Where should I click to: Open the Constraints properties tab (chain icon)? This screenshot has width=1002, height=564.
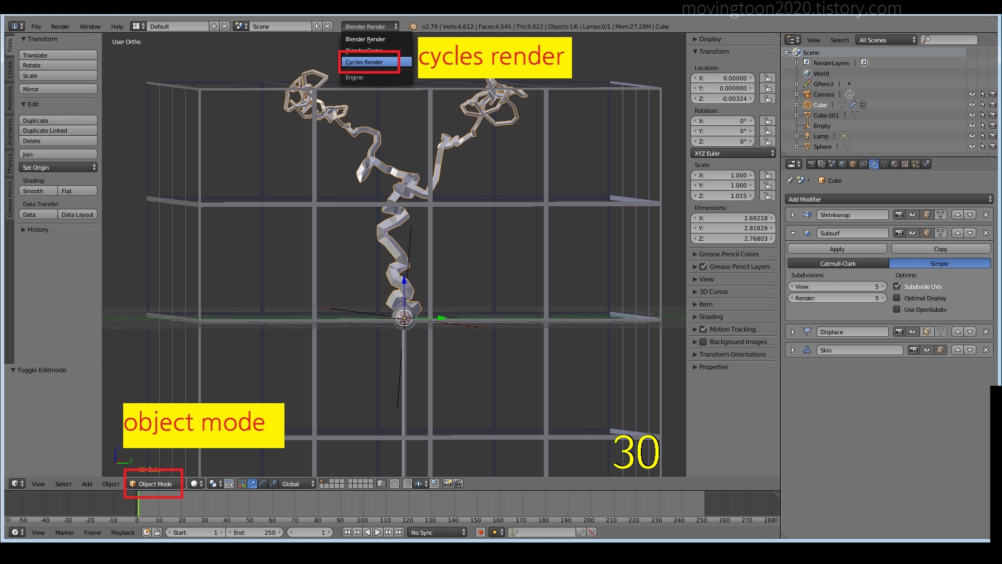tap(863, 164)
